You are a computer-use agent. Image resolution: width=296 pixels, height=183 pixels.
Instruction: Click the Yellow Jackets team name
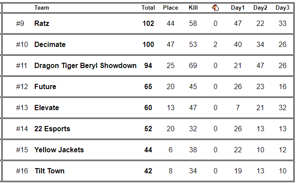59,150
